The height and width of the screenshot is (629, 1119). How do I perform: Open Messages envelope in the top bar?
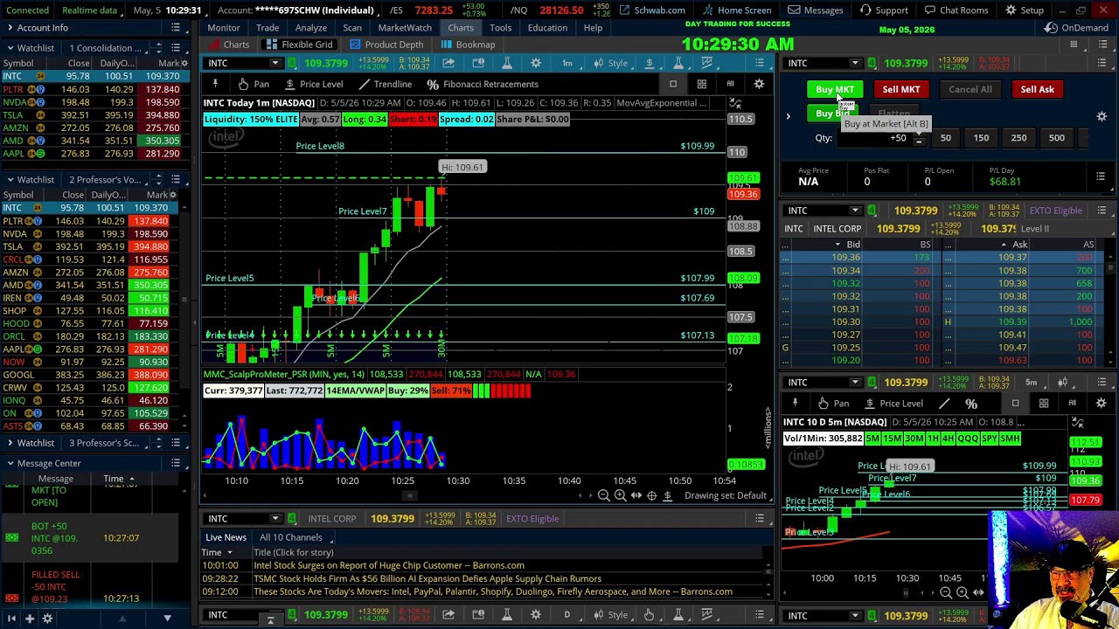pos(815,10)
